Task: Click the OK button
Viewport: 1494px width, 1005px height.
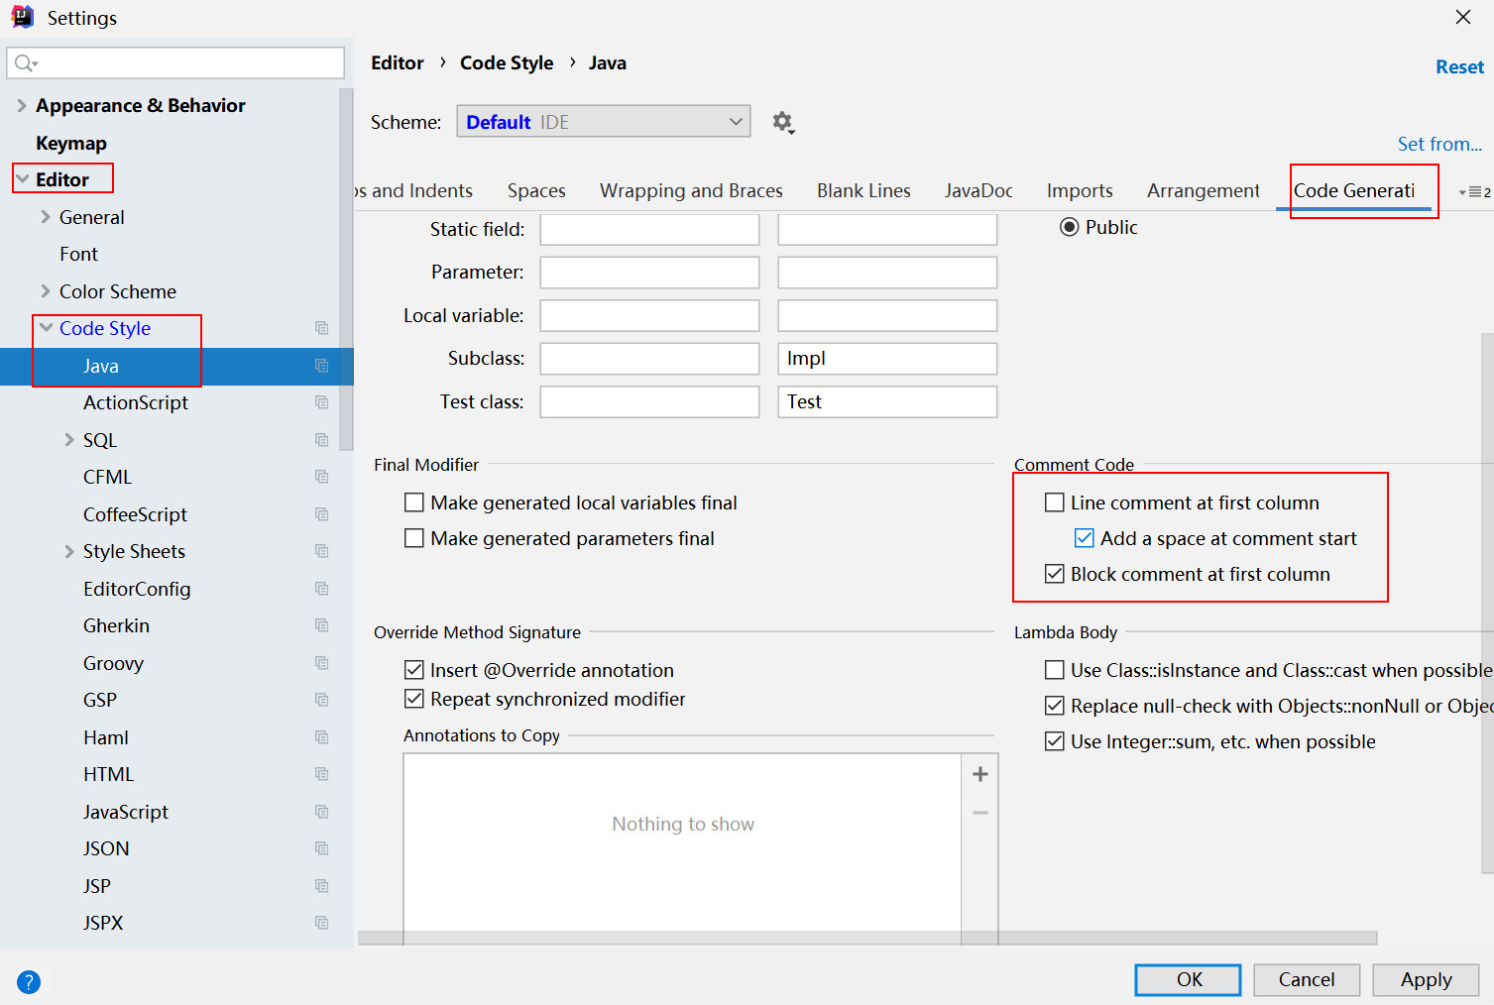Action: click(x=1188, y=980)
